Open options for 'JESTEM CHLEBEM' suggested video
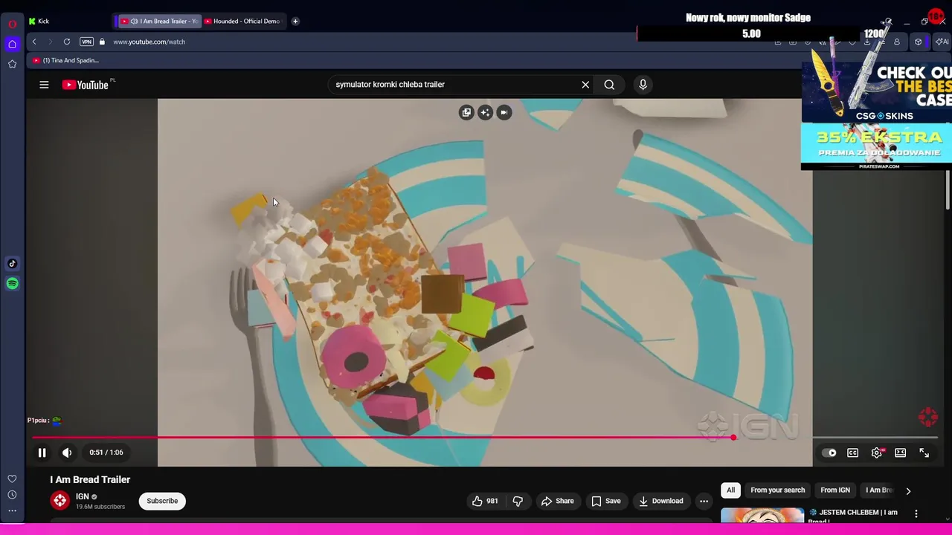Image resolution: width=952 pixels, height=535 pixels. 916,513
